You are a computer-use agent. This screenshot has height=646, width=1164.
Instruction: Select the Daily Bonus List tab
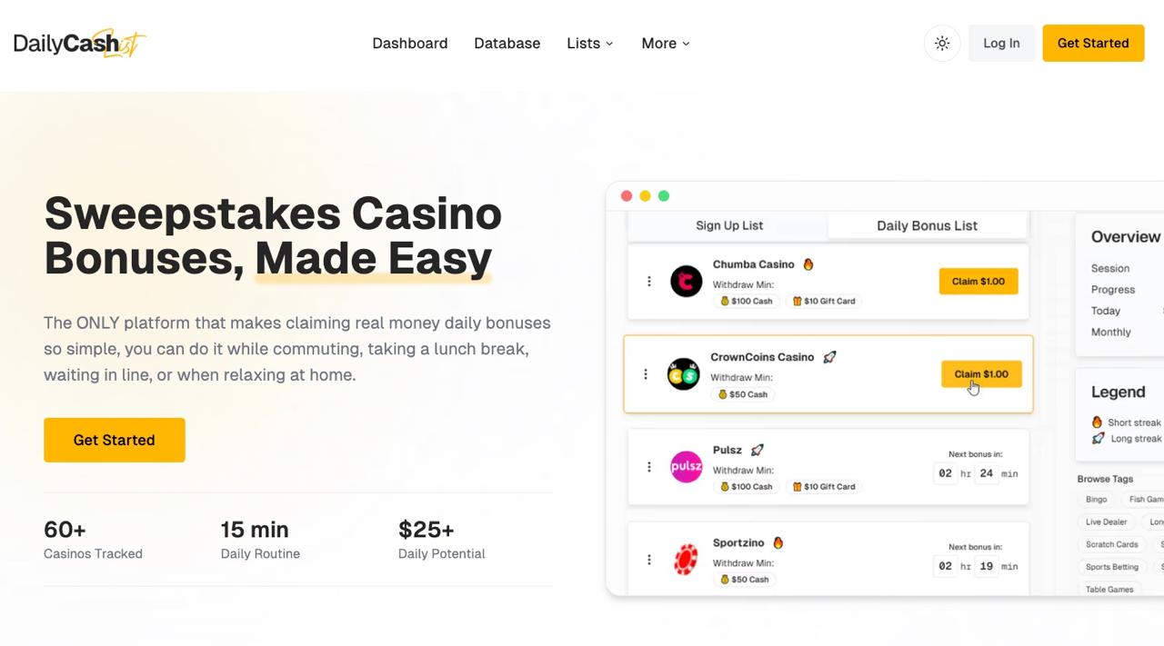click(927, 225)
